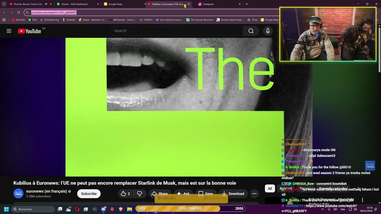Open the three-dot menu on the related video

[362, 200]
